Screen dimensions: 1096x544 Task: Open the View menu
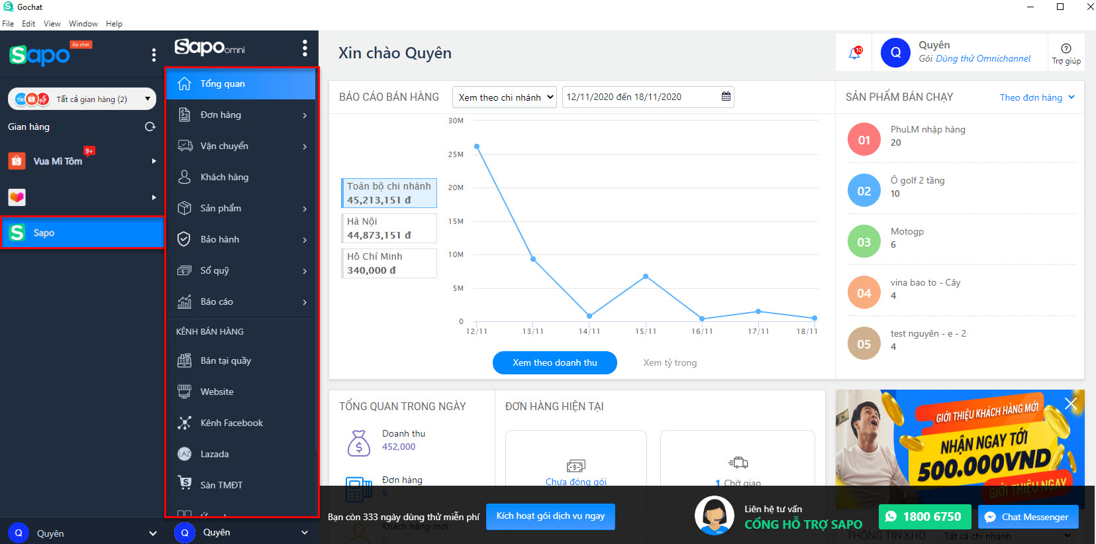[52, 24]
